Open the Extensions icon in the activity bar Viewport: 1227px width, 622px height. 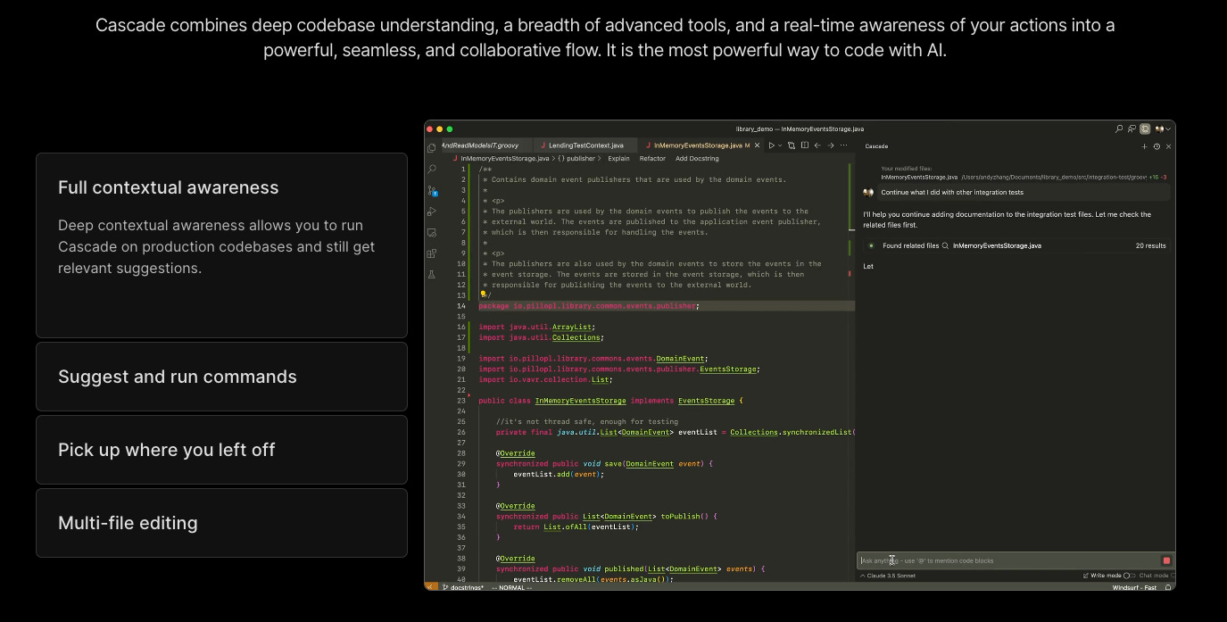click(432, 253)
